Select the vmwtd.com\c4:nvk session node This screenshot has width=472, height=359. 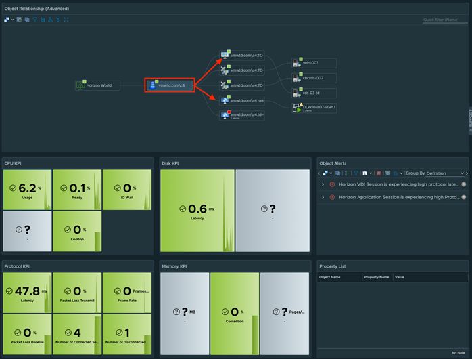242,100
